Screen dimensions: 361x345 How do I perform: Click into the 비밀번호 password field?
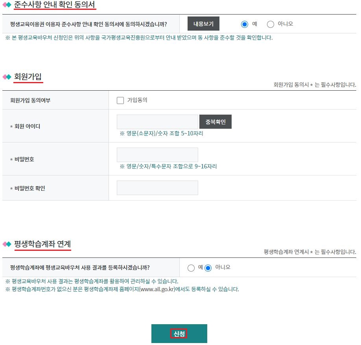click(157, 154)
